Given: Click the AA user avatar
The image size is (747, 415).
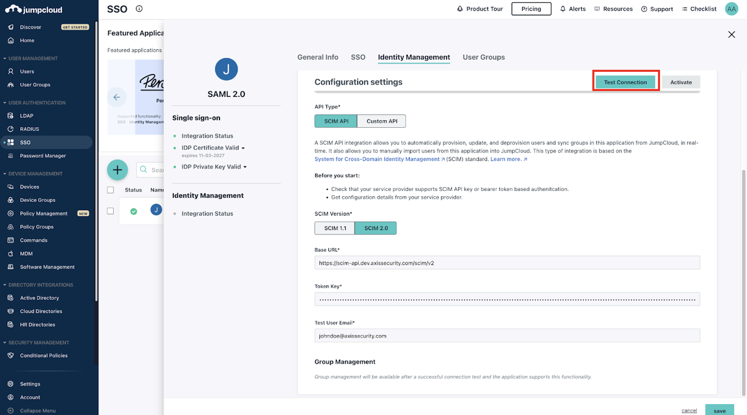Looking at the screenshot, I should 731,9.
